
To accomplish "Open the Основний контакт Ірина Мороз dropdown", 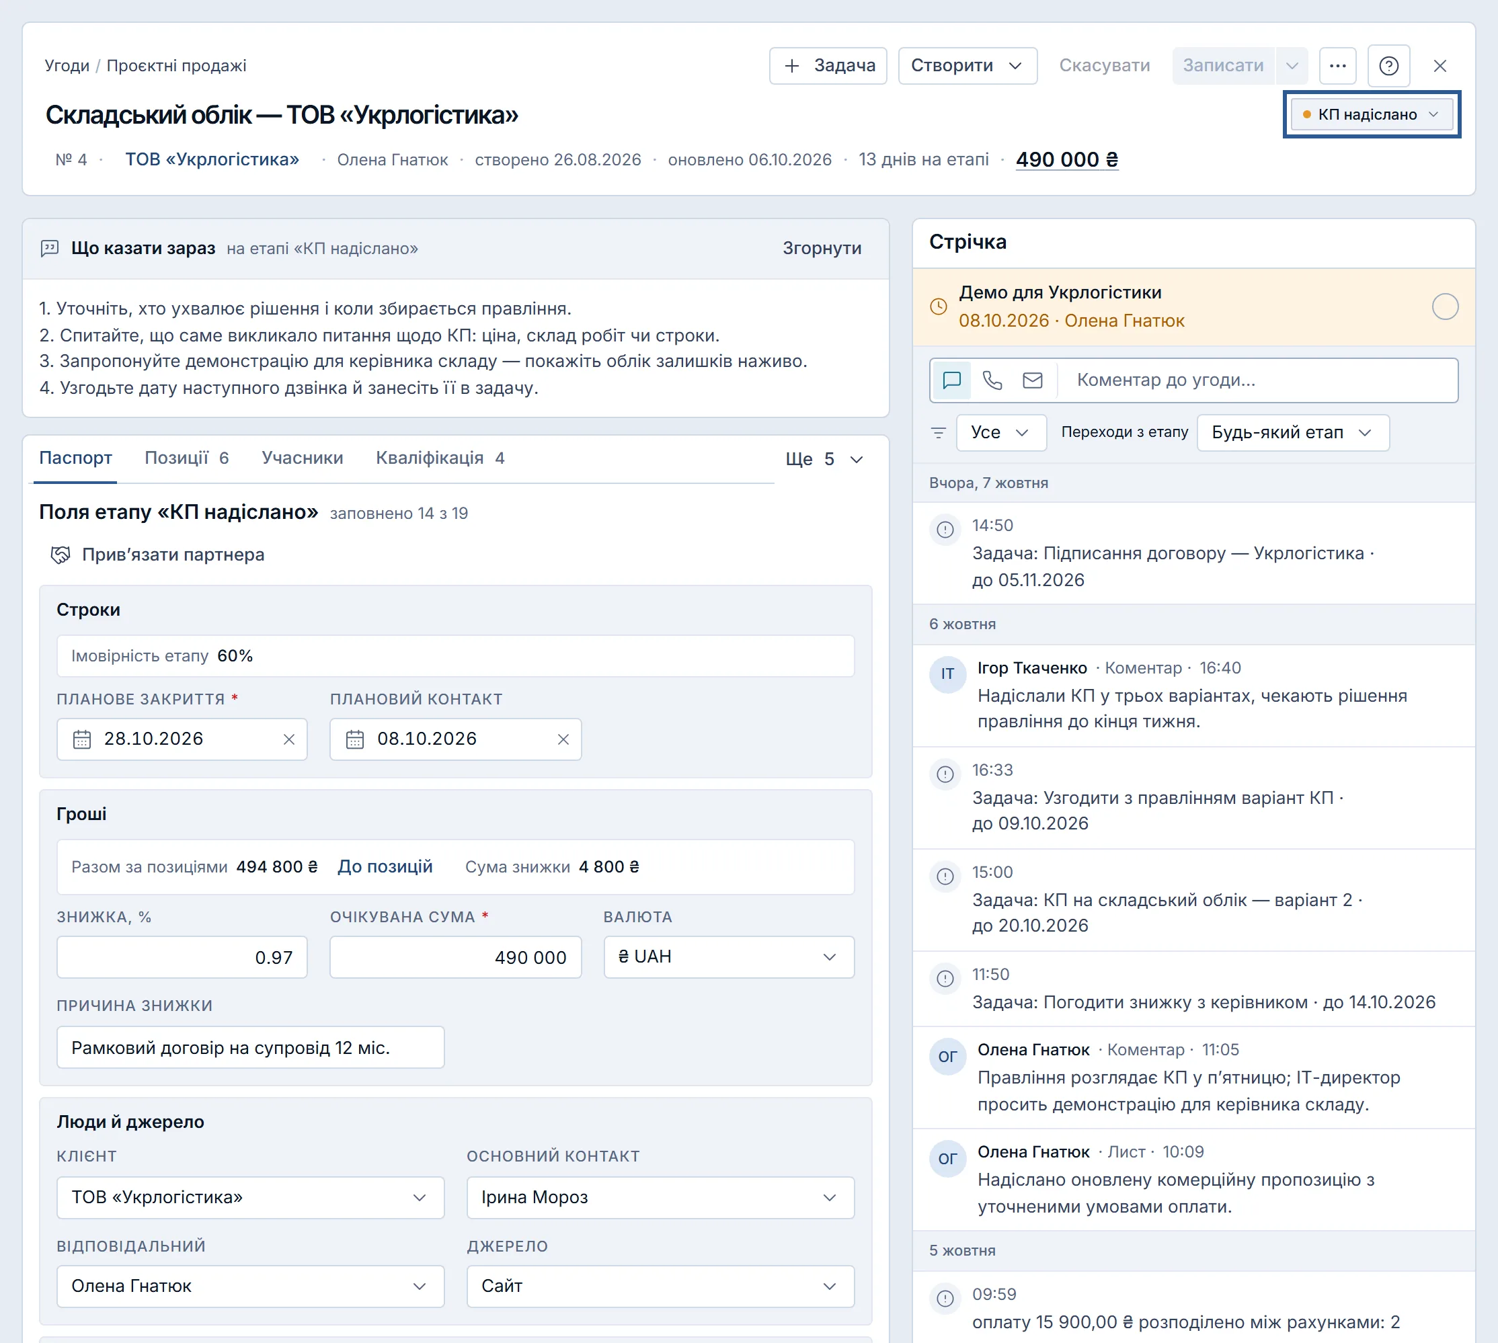I will point(660,1197).
